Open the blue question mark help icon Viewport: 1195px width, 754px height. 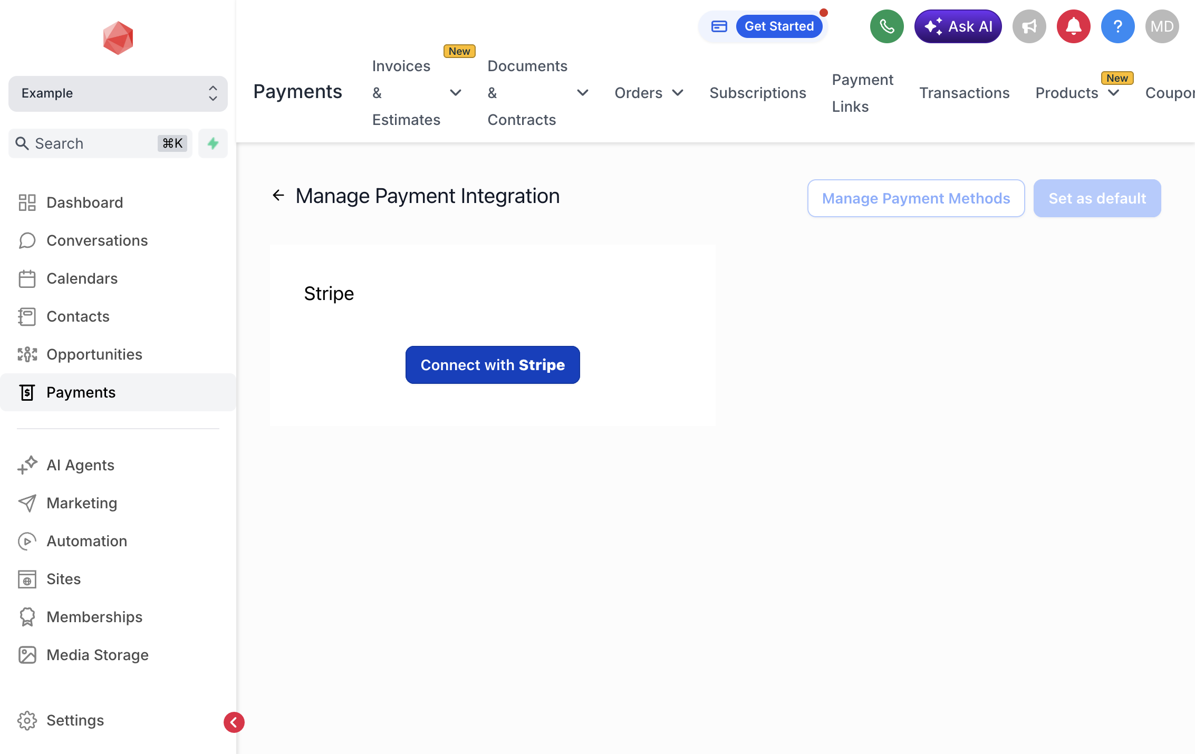click(1118, 26)
